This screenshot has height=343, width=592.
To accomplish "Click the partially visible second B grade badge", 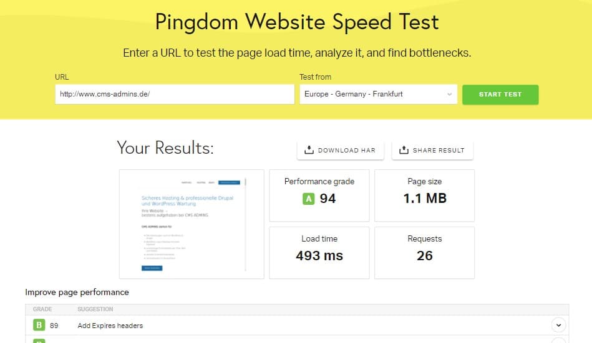I will [x=39, y=341].
